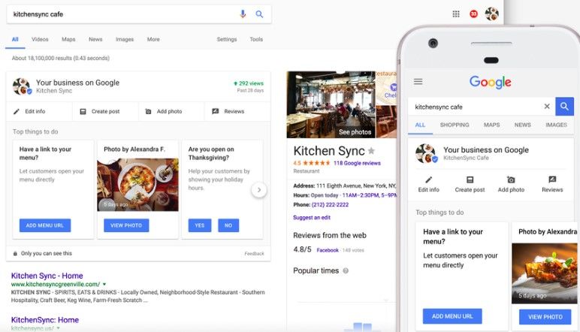Image resolution: width=580 pixels, height=332 pixels.
Task: Click the Popular times help icon
Action: 346,270
